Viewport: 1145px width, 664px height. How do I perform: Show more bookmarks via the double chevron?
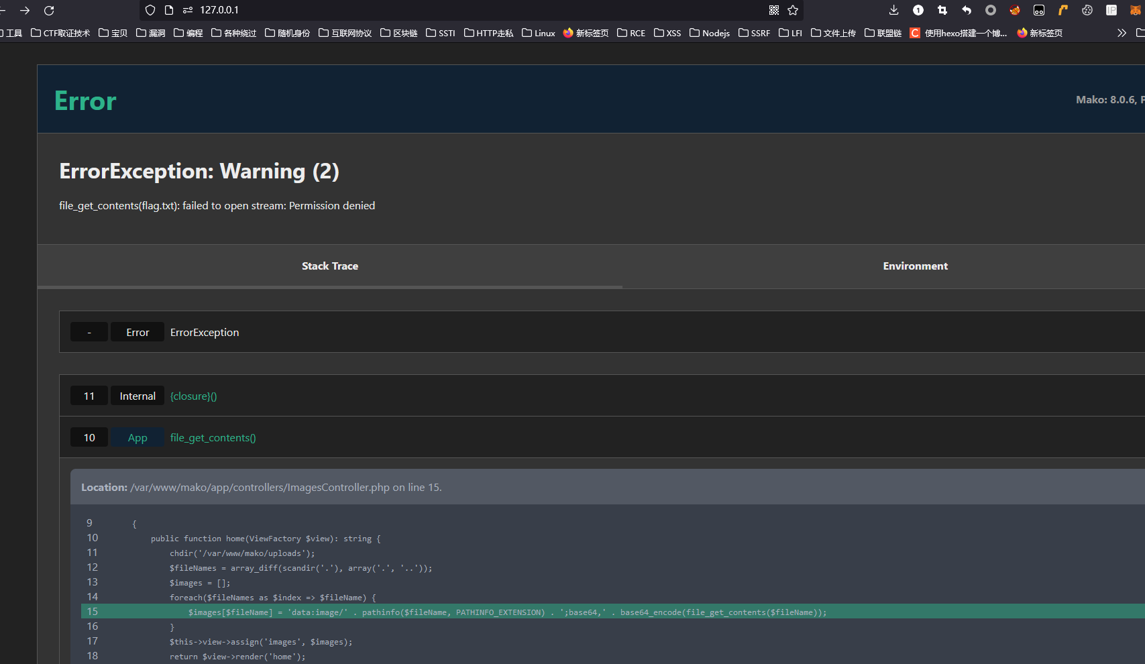pos(1122,33)
